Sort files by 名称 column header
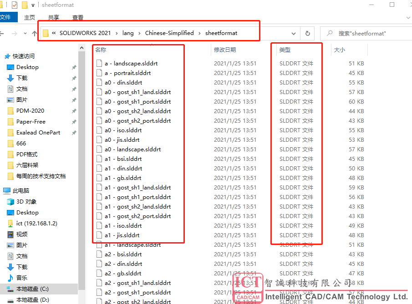 [x=101, y=50]
